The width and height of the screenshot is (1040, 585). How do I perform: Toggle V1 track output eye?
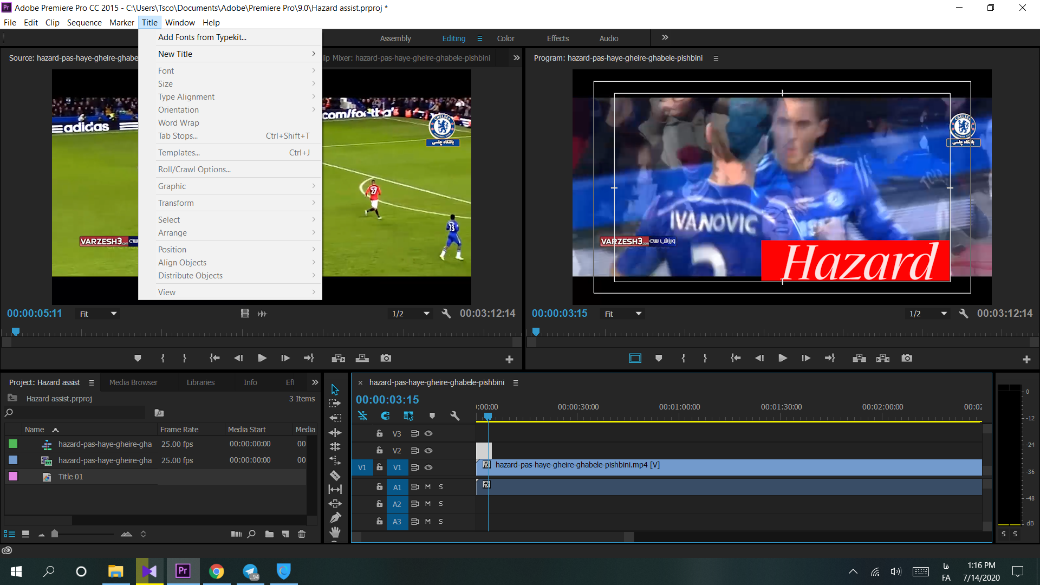[428, 467]
